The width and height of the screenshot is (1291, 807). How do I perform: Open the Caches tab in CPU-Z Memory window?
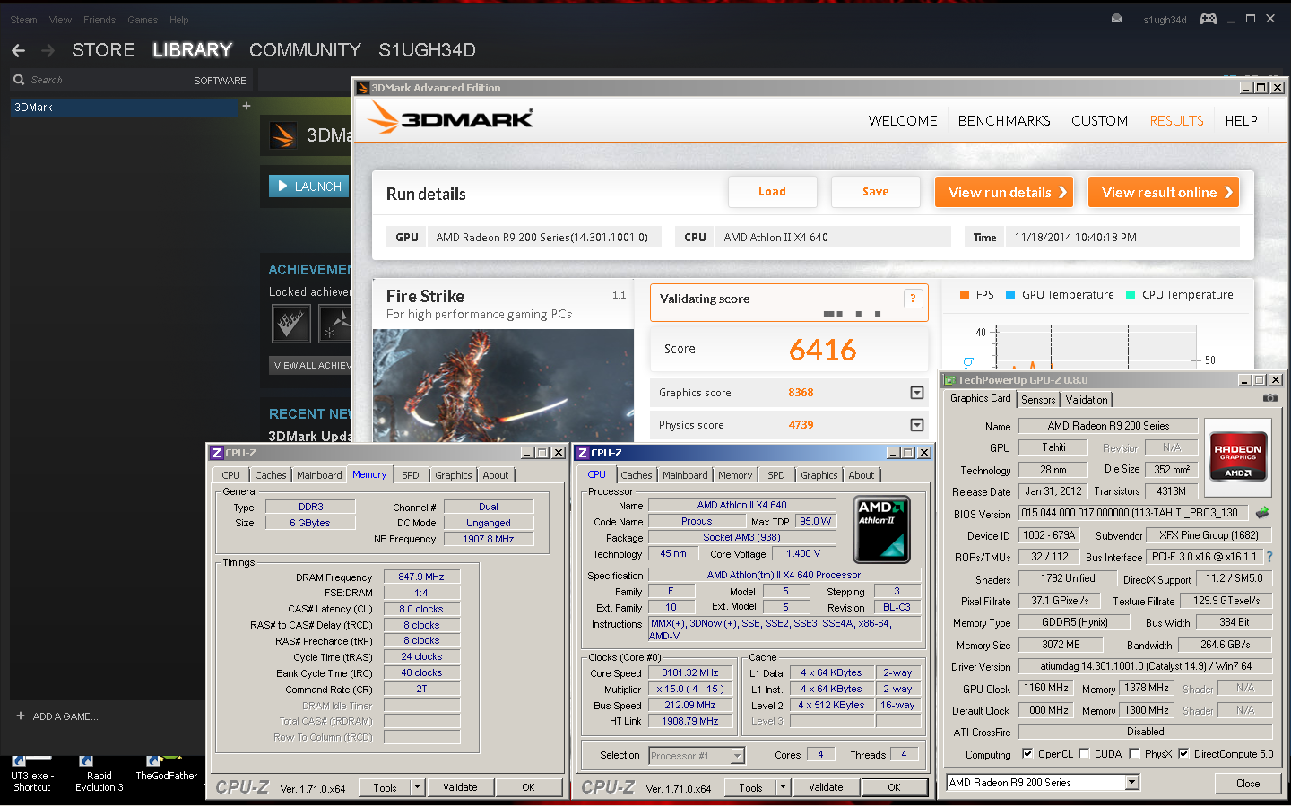click(270, 475)
